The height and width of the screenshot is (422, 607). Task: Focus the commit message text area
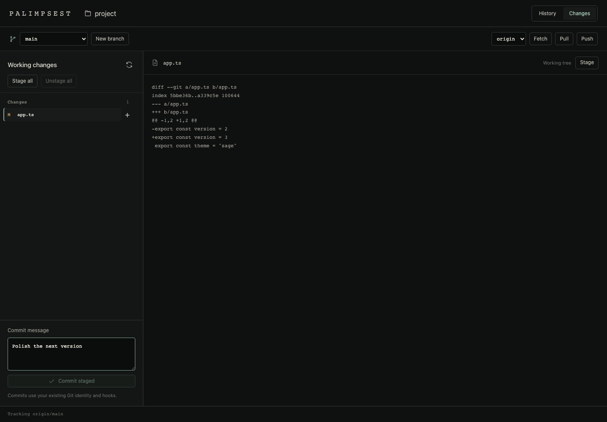[71, 354]
